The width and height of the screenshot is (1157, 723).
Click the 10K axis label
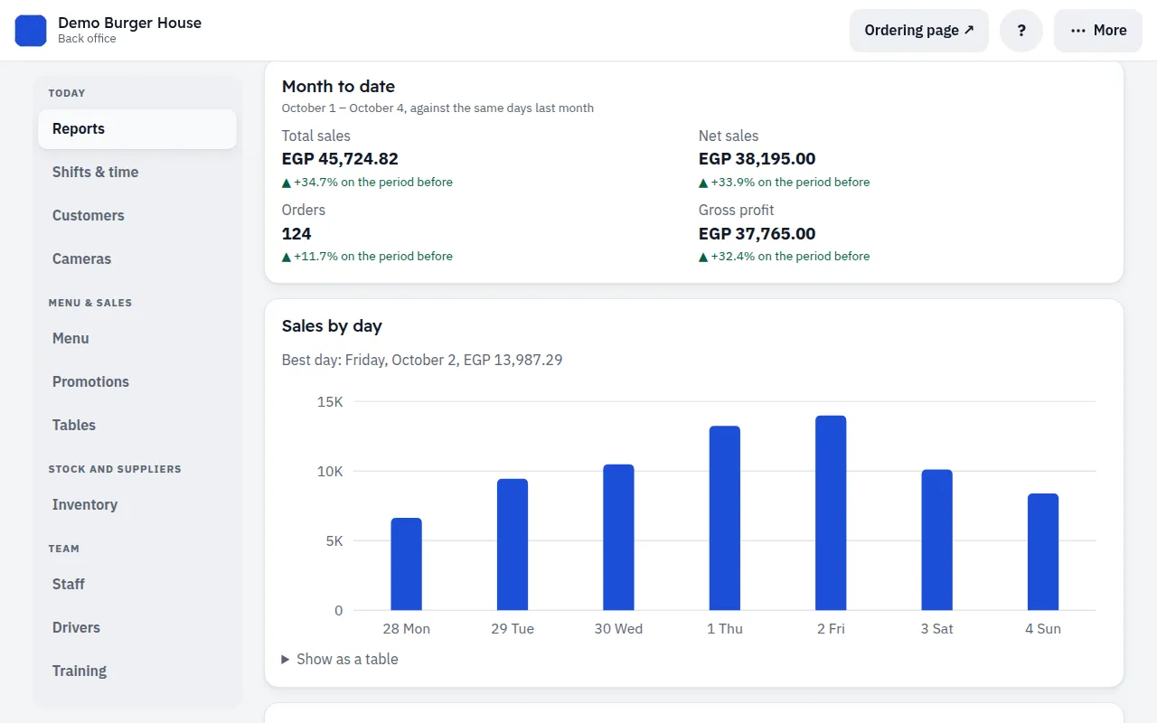(x=330, y=471)
